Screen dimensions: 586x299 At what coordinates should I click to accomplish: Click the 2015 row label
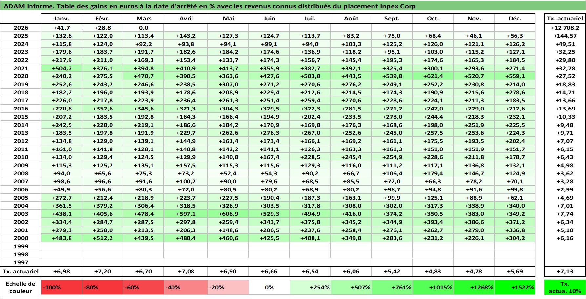tap(21, 117)
